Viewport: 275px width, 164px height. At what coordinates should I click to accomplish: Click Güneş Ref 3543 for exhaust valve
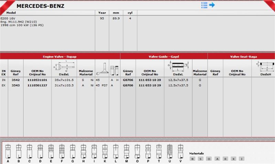[15, 85]
